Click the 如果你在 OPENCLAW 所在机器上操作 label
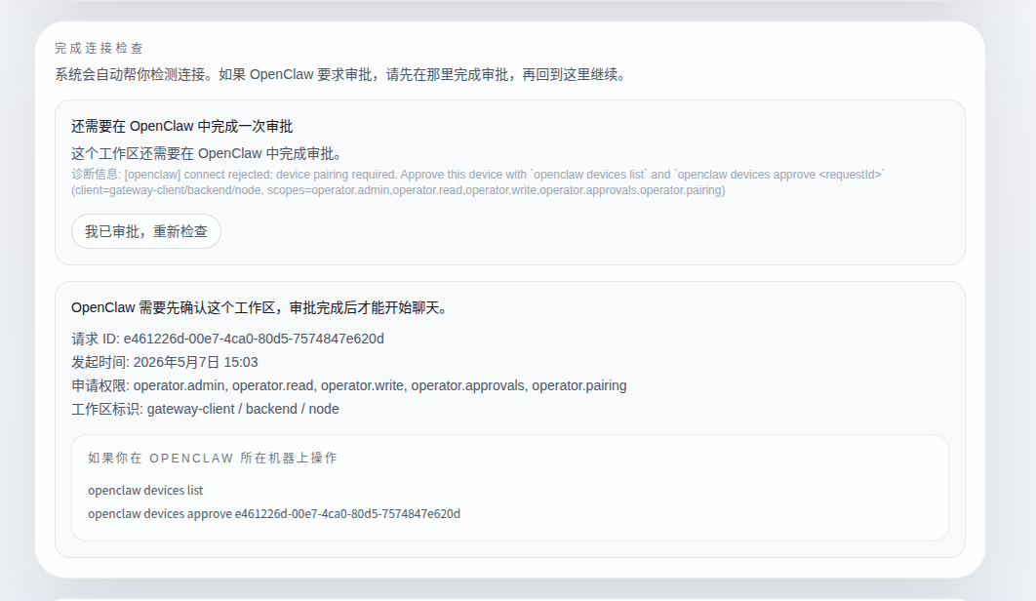Viewport: 1036px width, 601px height. pos(213,459)
